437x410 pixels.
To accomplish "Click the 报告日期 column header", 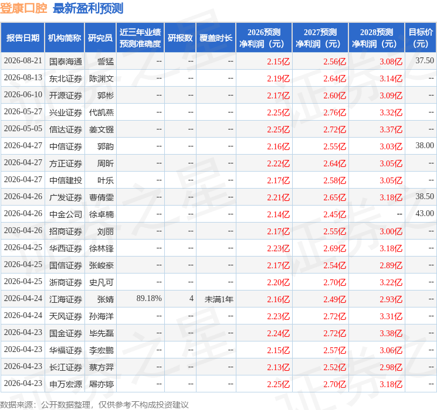I will click(x=22, y=38).
